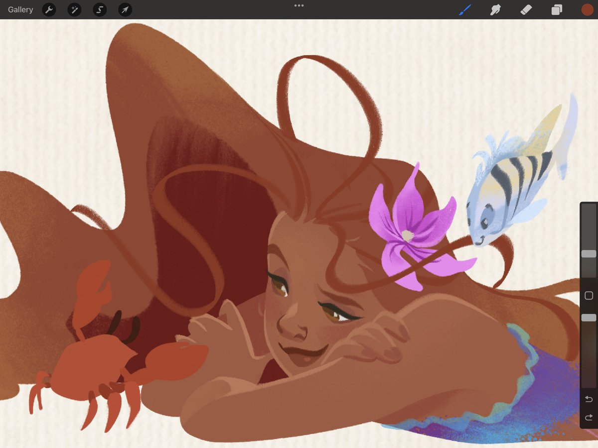The width and height of the screenshot is (598, 448).
Task: Select the Eraser tool
Action: click(x=526, y=9)
